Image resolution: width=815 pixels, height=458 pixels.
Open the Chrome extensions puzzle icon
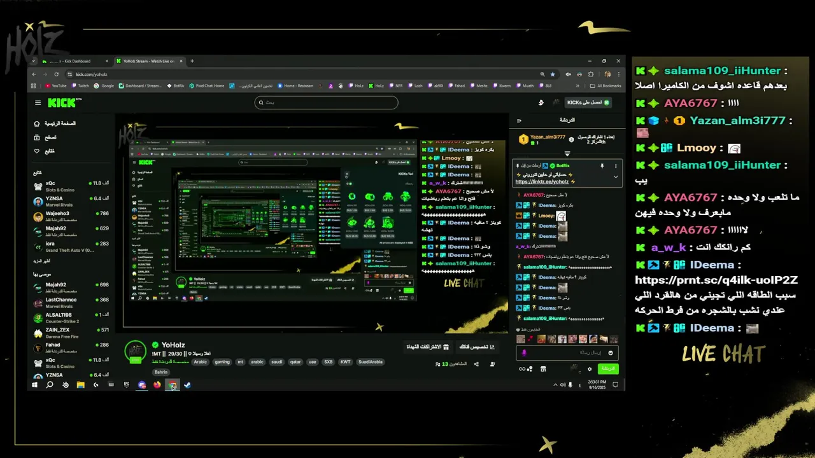[x=591, y=74]
